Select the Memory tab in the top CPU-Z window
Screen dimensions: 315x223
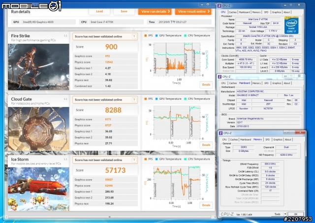click(x=256, y=12)
